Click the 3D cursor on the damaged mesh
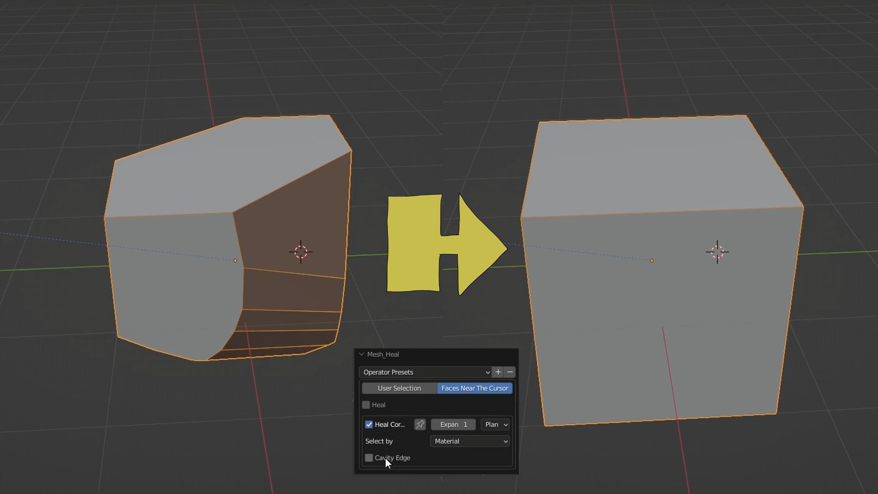 [301, 252]
